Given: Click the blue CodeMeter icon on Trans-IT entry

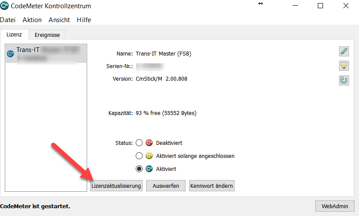Looking at the screenshot, I should (10, 54).
